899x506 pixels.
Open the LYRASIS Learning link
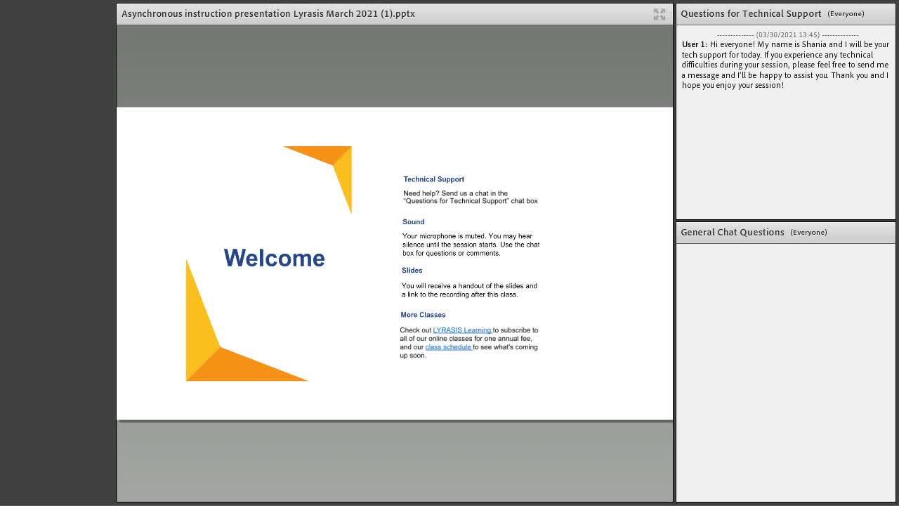tap(462, 330)
